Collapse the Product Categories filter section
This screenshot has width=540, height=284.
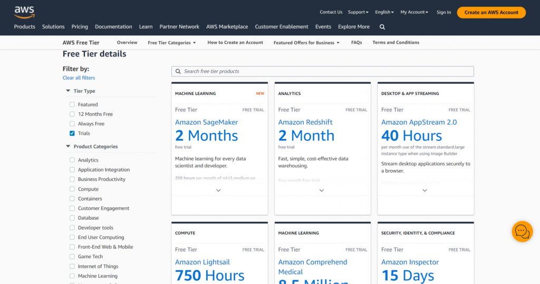coord(68,146)
